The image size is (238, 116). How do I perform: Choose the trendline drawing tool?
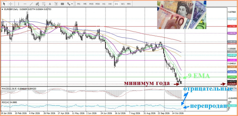[31, 4]
